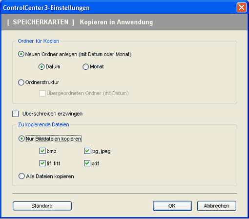Click the 'Zu kopierende Dateien' group label
This screenshot has width=249, height=219.
point(43,124)
